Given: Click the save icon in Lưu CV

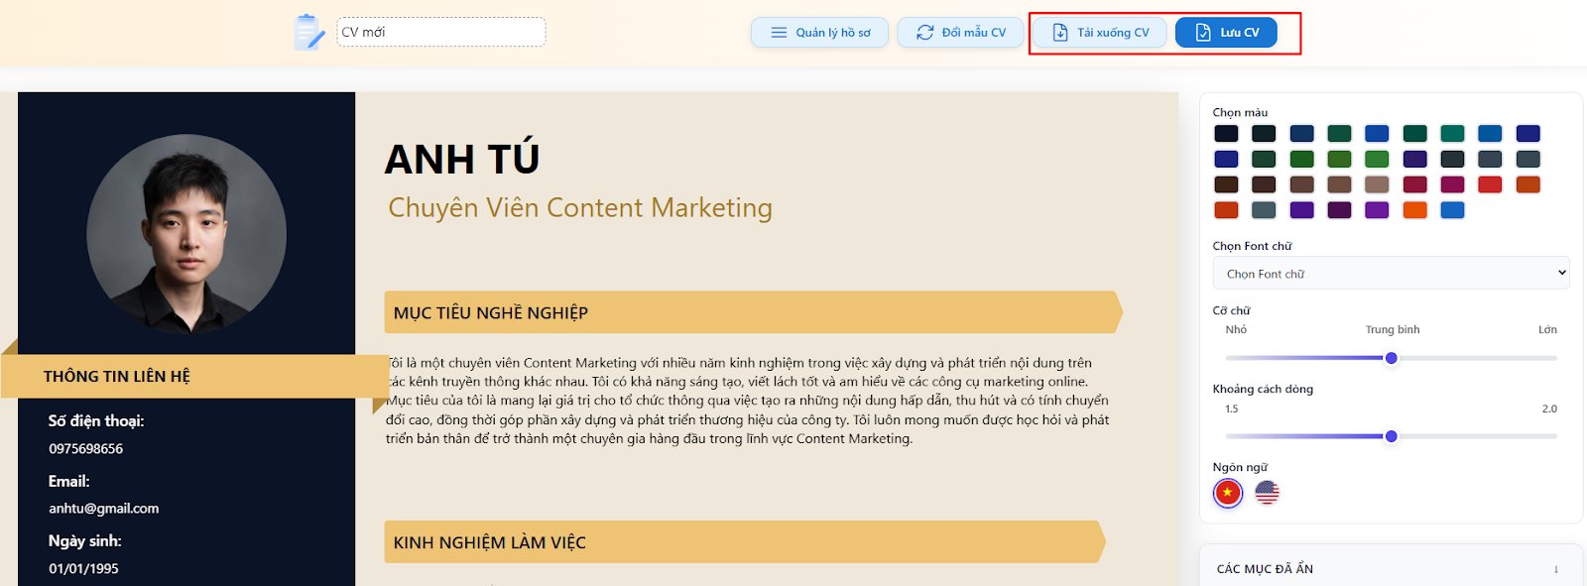Looking at the screenshot, I should tap(1202, 33).
